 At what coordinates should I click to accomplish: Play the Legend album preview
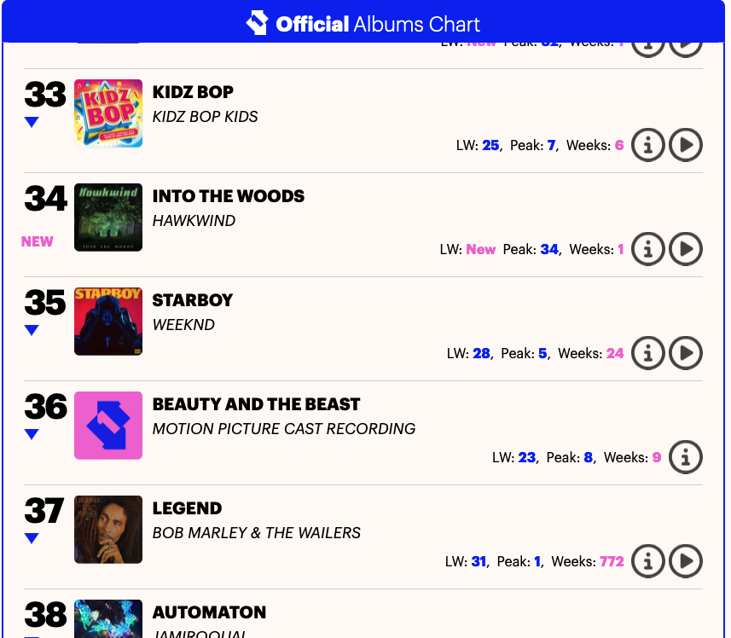(x=686, y=561)
